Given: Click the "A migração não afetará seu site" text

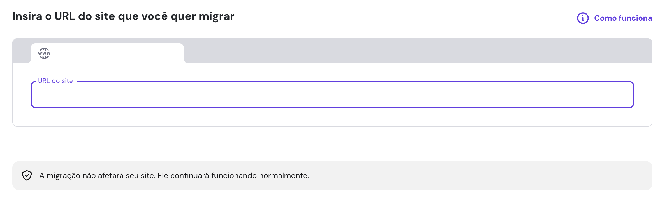Looking at the screenshot, I should coord(97,176).
